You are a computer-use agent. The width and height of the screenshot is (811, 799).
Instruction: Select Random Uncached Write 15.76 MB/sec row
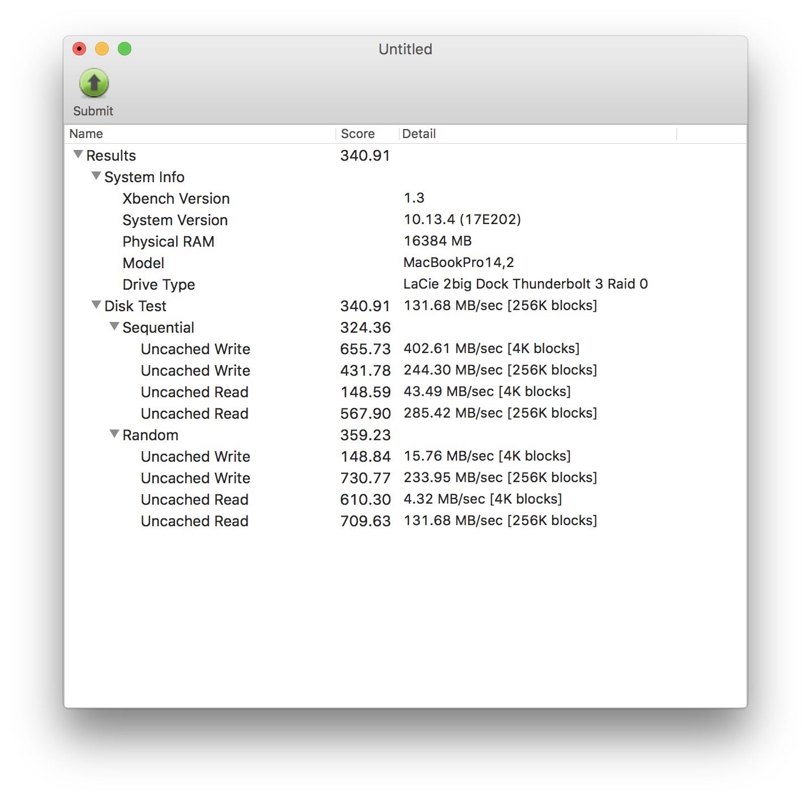(195, 457)
